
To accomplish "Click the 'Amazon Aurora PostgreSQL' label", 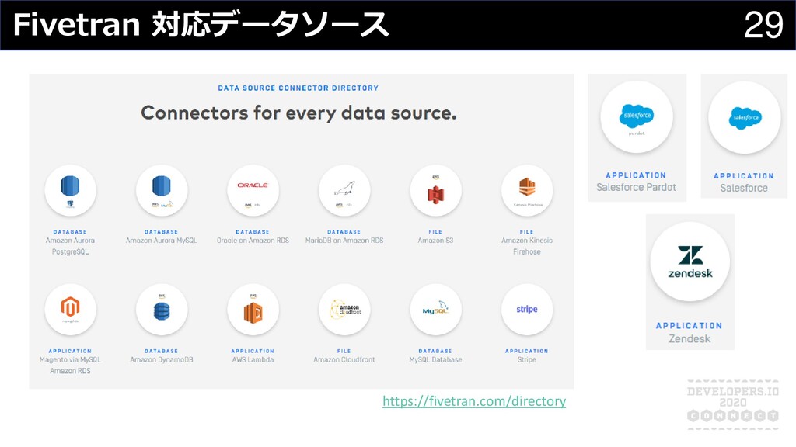I will click(70, 246).
